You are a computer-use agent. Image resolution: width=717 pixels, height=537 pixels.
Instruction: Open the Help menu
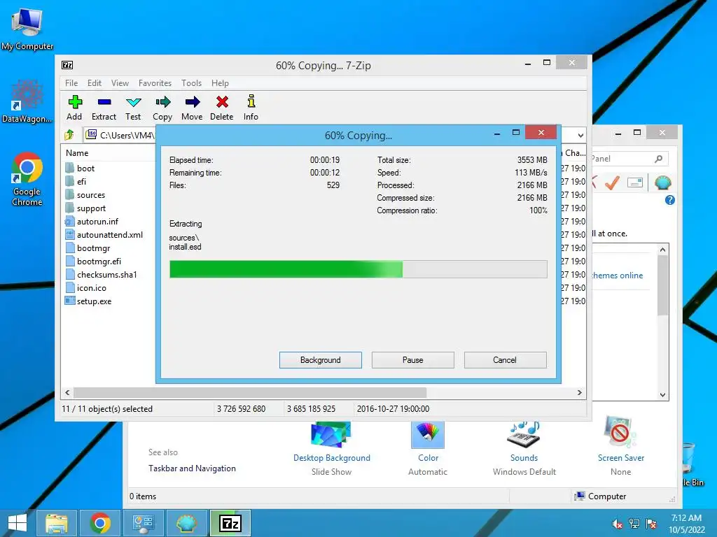coord(220,83)
